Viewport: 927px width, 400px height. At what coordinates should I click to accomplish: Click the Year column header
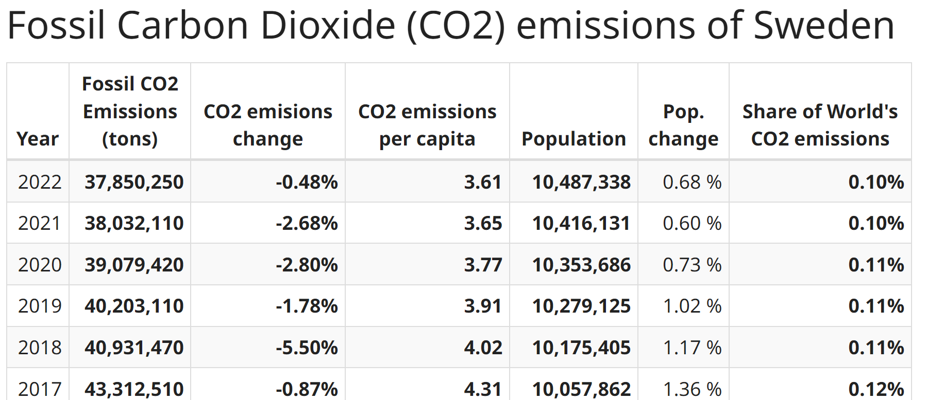38,139
